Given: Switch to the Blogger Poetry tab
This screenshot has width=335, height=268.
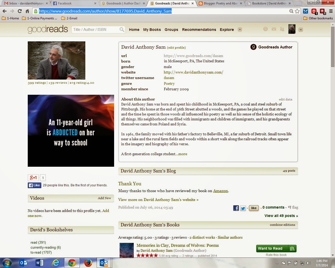Looking at the screenshot, I should point(220,3).
